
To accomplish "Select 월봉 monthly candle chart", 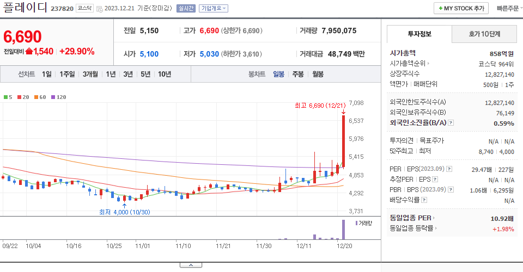I will pyautogui.click(x=318, y=74).
